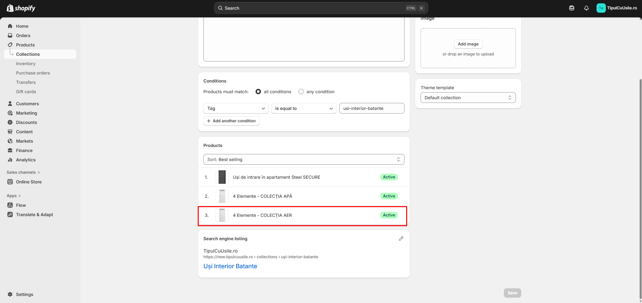
Task: Click the Shopify logo icon
Action: 10,8
